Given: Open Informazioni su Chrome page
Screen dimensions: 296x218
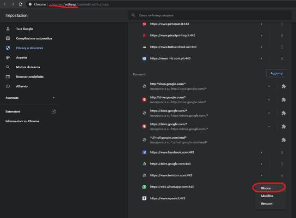Looking at the screenshot, I should pyautogui.click(x=22, y=121).
